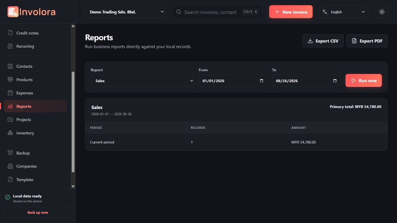The width and height of the screenshot is (397, 223).
Task: Click the sidebar scrollbar down arrow
Action: (x=73, y=186)
